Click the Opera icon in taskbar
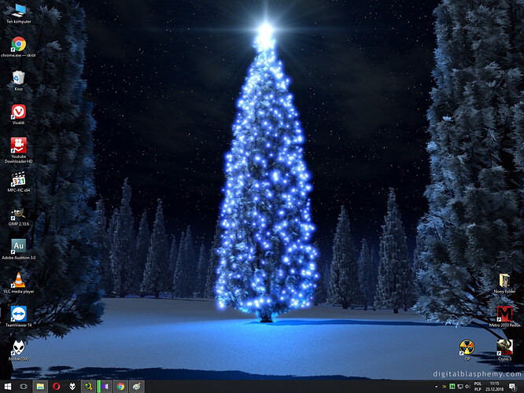Image resolution: width=524 pixels, height=393 pixels. click(x=56, y=387)
